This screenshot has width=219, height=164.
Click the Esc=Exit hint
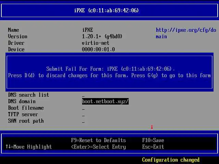tap(153, 147)
